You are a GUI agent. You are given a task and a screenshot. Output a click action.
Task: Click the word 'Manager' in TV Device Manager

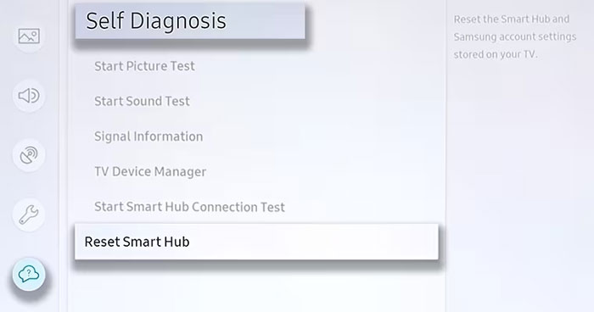(180, 172)
